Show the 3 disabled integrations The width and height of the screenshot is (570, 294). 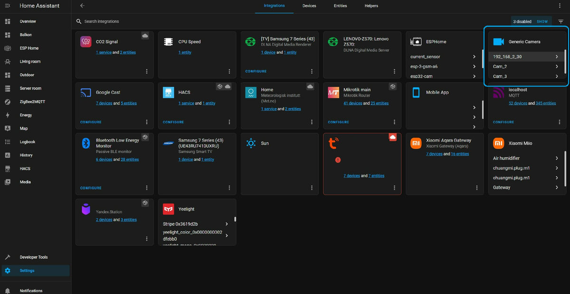tap(542, 21)
